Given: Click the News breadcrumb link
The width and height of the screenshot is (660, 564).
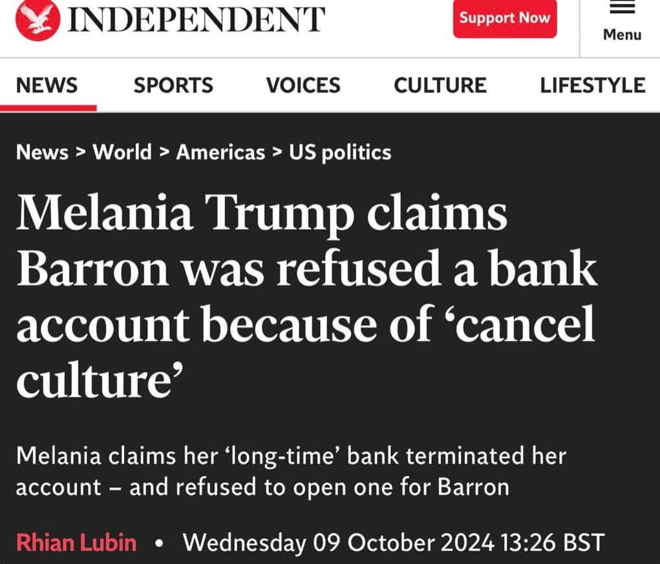Looking at the screenshot, I should (x=42, y=153).
